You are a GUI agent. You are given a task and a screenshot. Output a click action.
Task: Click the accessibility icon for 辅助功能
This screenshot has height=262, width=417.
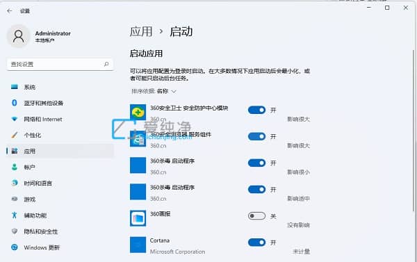coord(15,215)
